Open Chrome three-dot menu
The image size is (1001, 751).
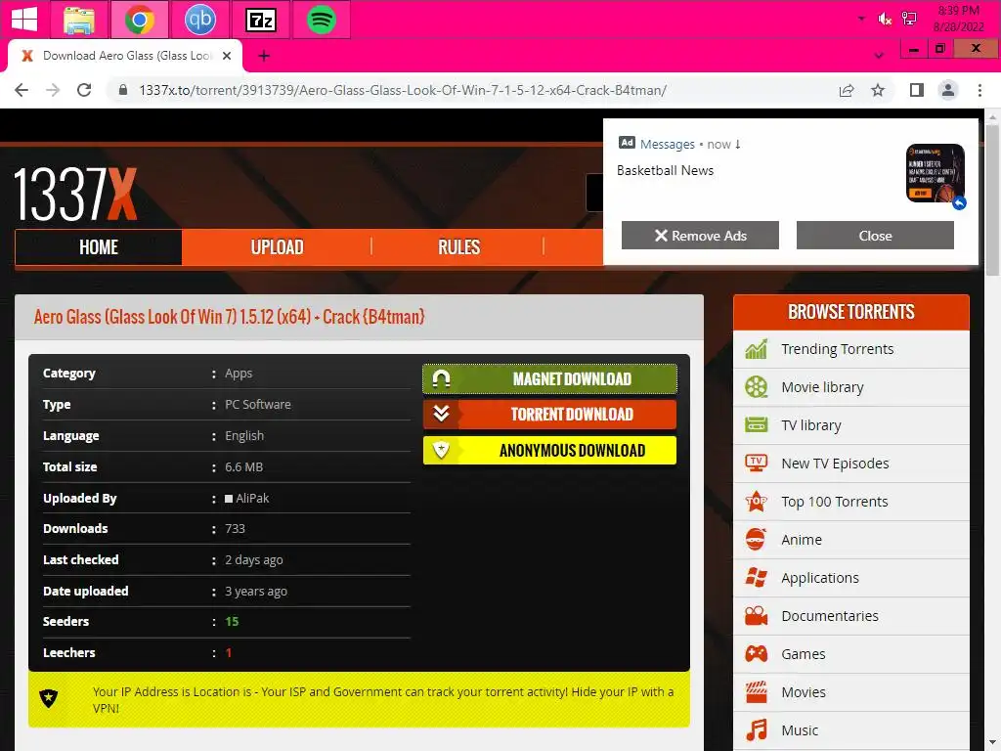coord(979,90)
